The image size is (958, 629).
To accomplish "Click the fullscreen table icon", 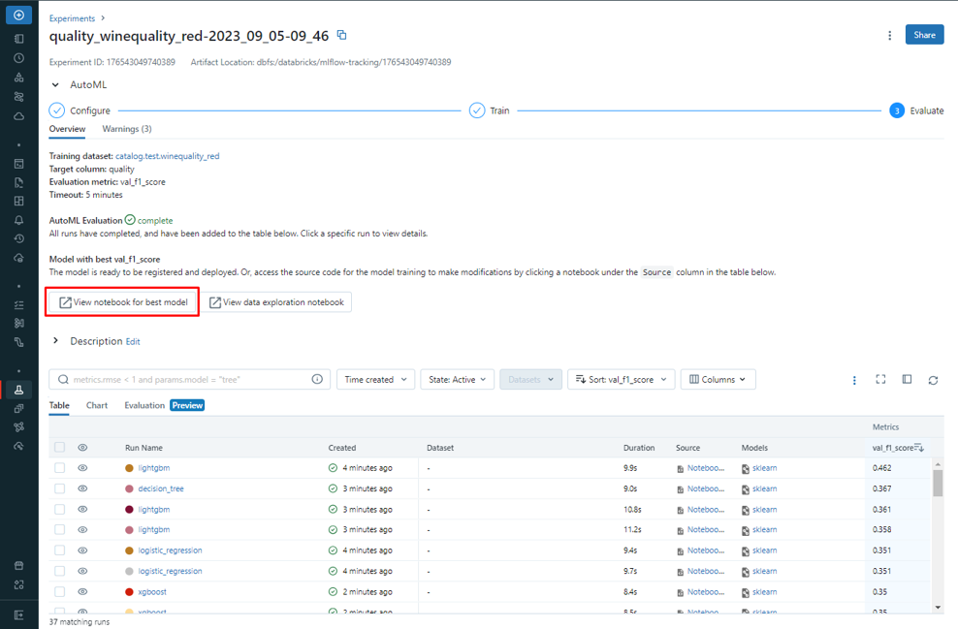I will coord(880,380).
